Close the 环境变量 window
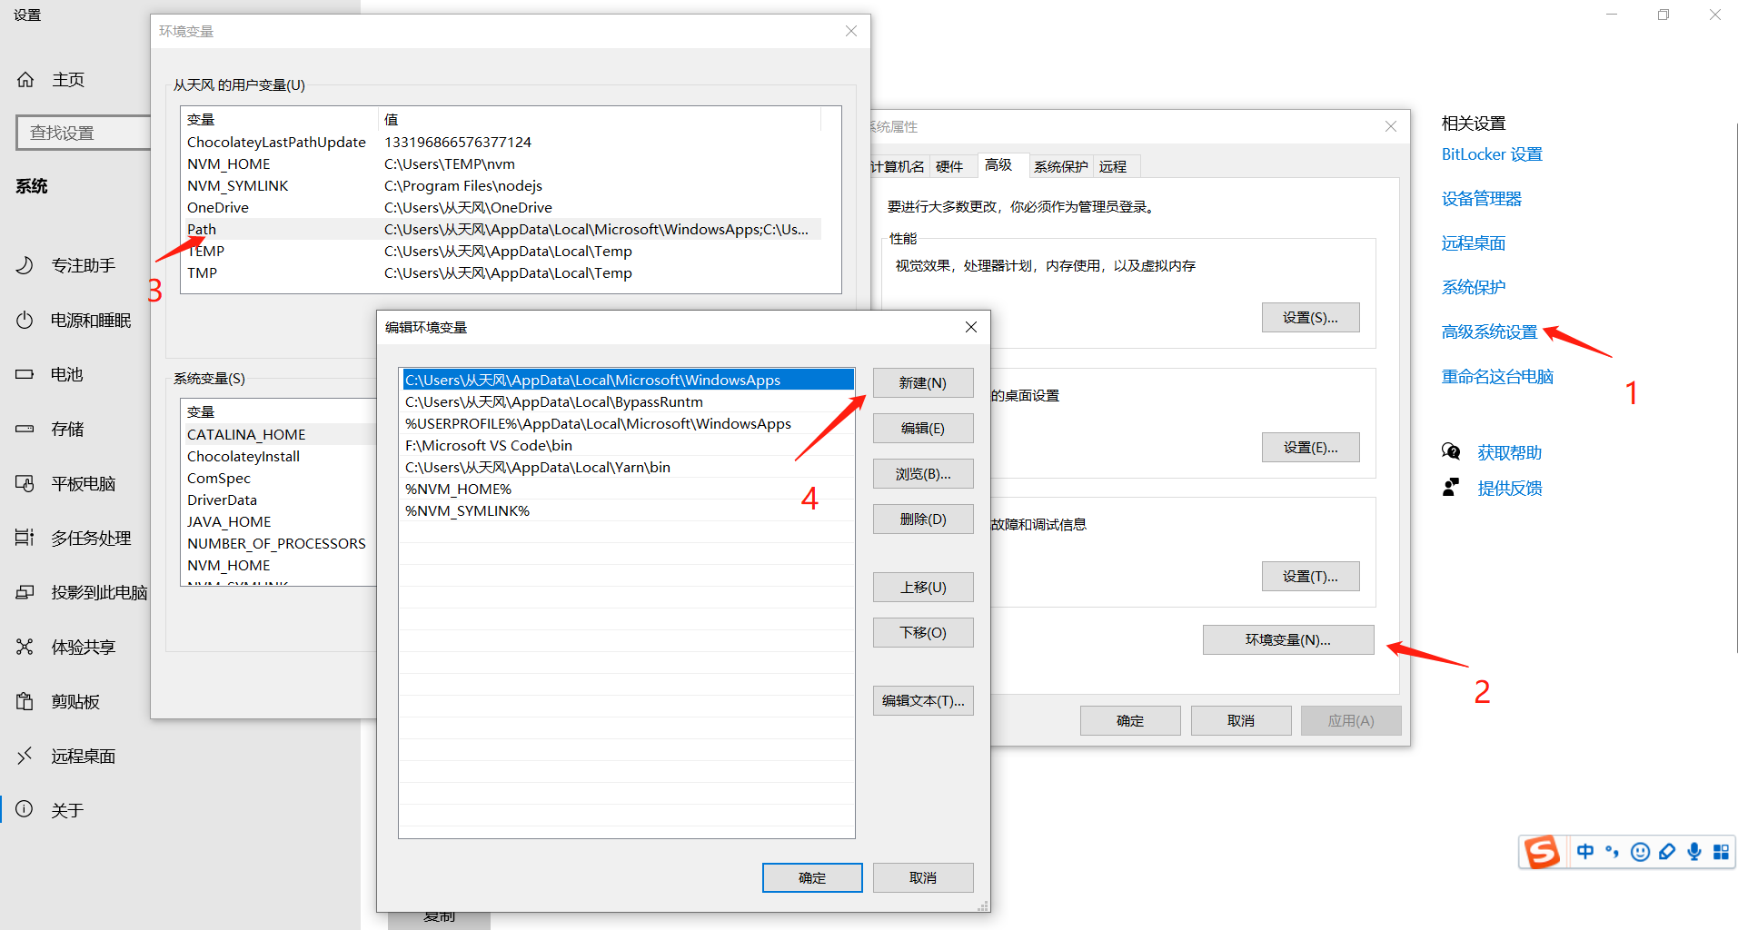1738x930 pixels. click(x=851, y=31)
